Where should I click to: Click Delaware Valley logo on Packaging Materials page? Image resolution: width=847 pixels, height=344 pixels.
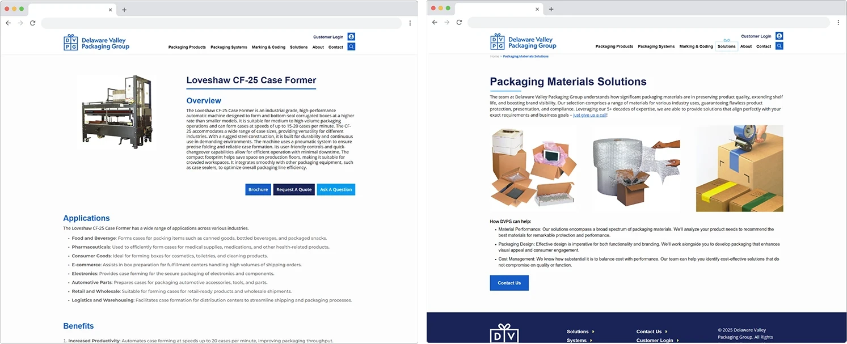click(x=523, y=42)
